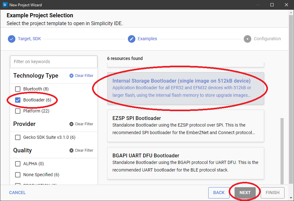Image resolution: width=294 pixels, height=201 pixels.
Task: Click the NEXT button
Action: tap(245, 193)
